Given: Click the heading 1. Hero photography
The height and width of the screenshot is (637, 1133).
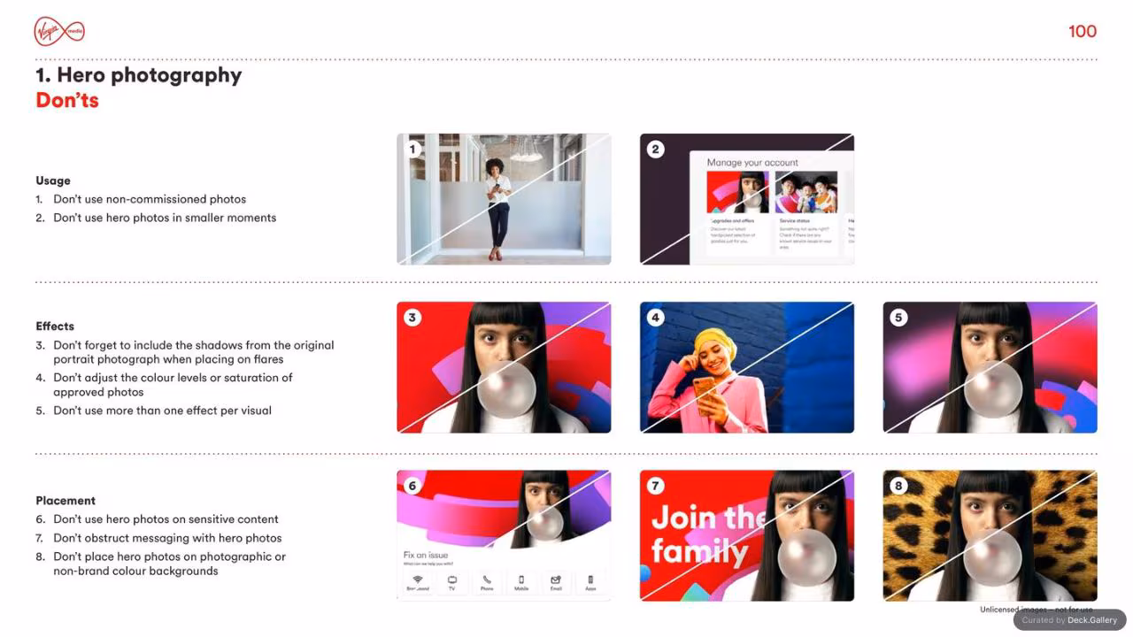Looking at the screenshot, I should 139,75.
